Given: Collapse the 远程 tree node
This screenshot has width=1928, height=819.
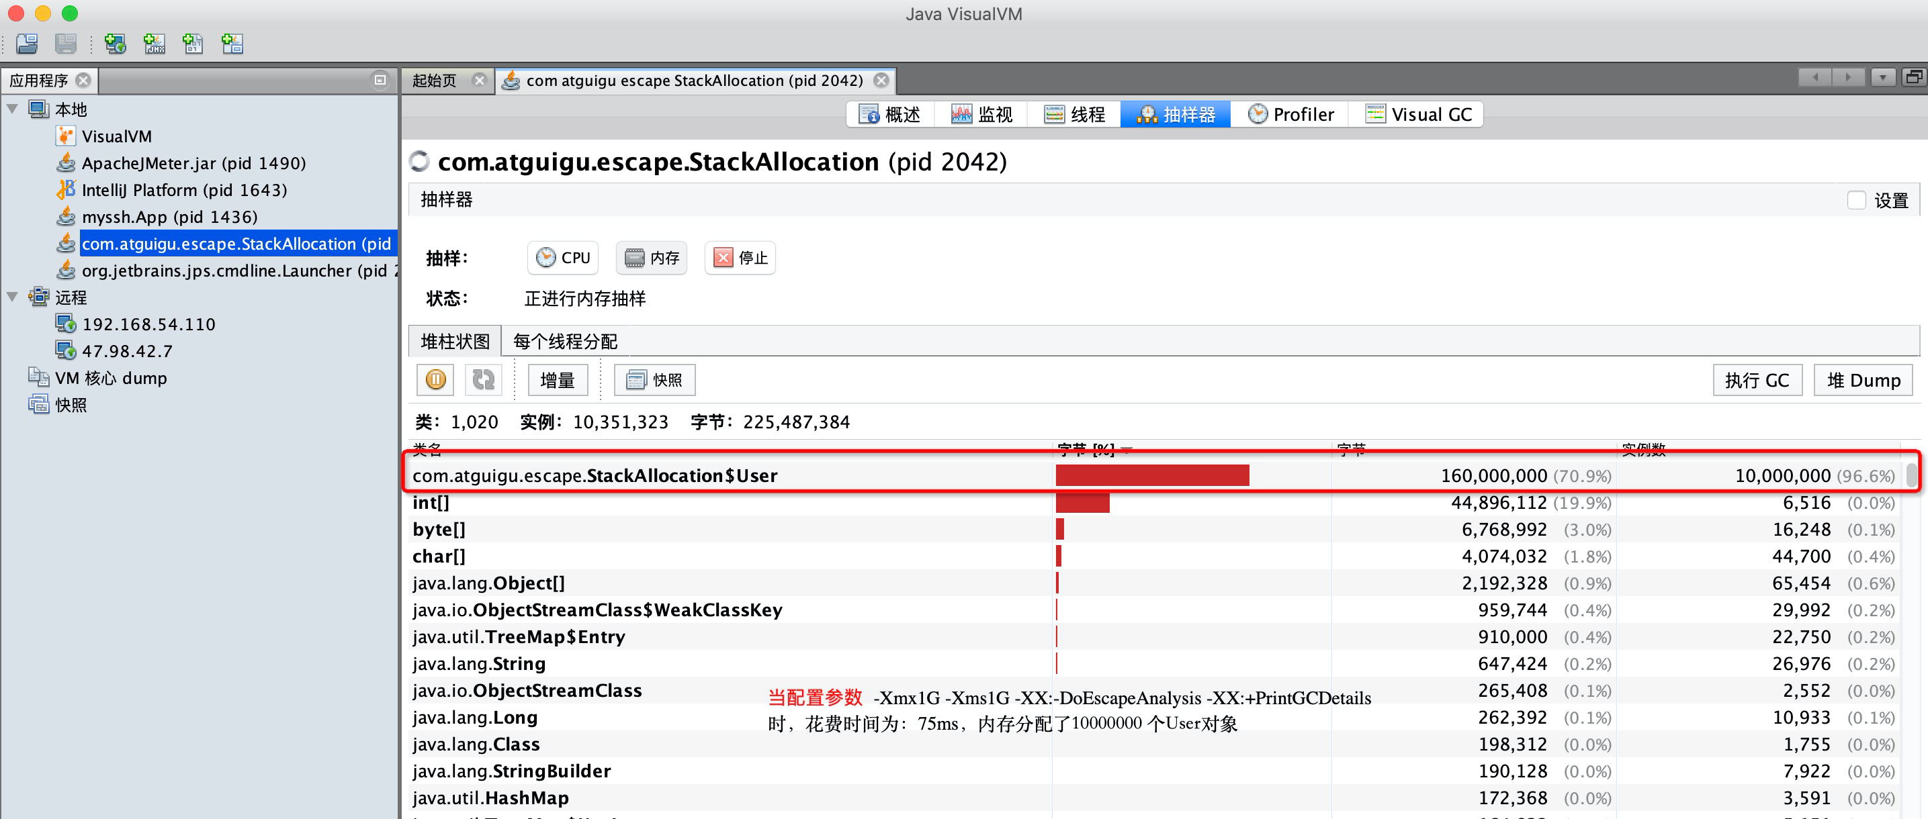Looking at the screenshot, I should (13, 297).
